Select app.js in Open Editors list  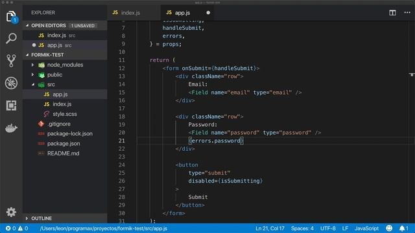coord(65,45)
